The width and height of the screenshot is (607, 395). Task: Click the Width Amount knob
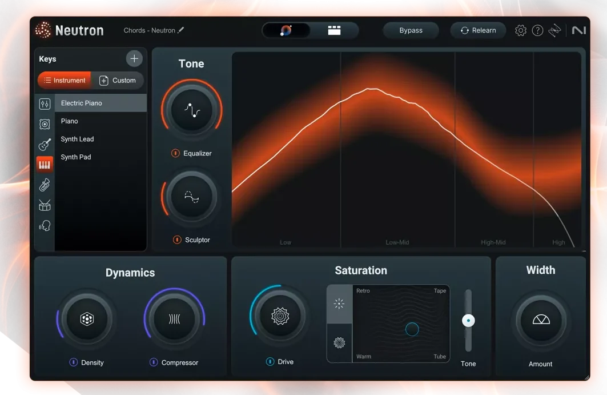click(541, 320)
